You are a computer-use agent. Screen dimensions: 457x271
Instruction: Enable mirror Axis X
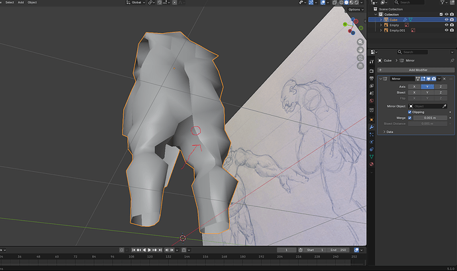coord(414,87)
